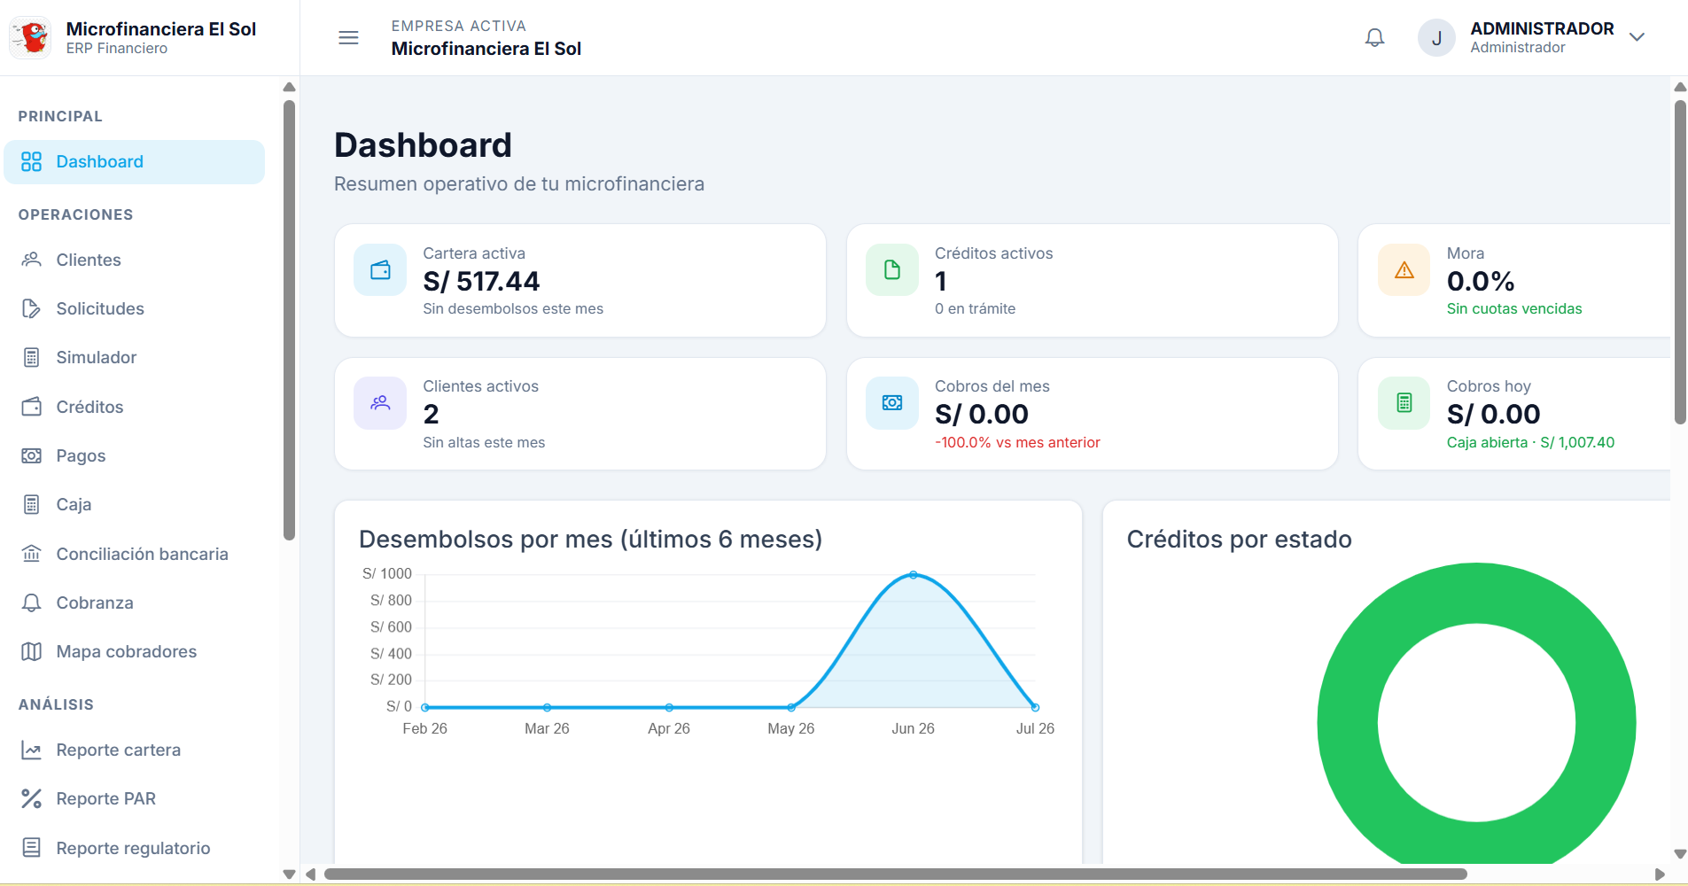Click the Reporte PAR percent icon
1688x886 pixels.
coord(32,798)
